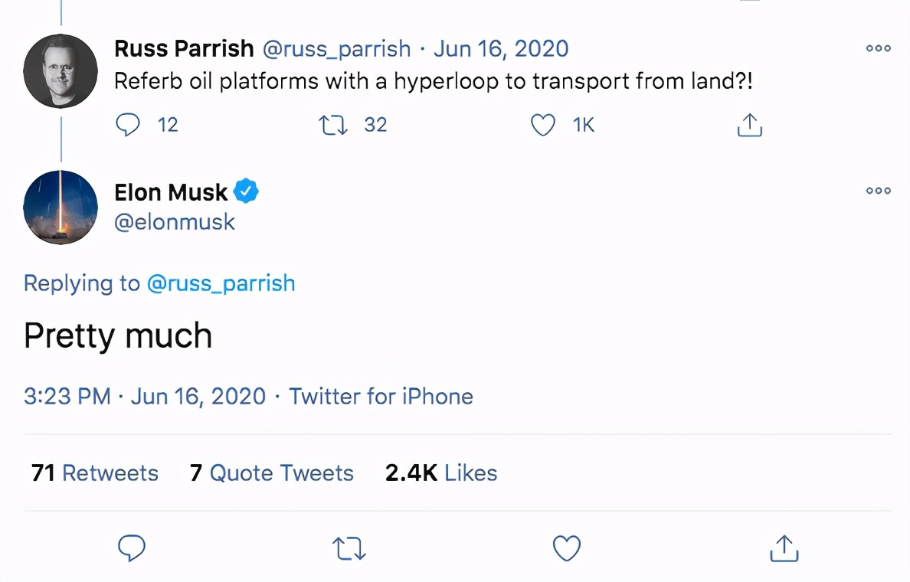Click the Twitter for iPhone source label
Screen dimensions: 910x582
[381, 396]
